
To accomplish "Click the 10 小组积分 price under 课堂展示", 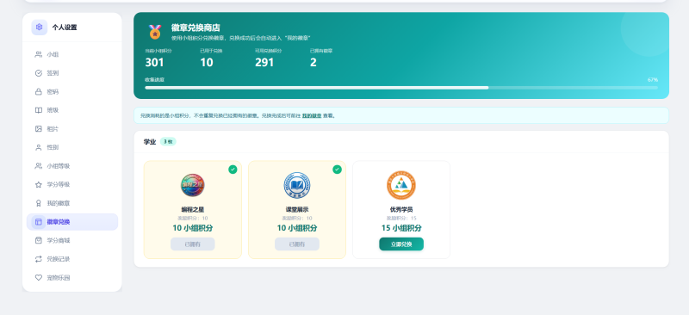I will (x=297, y=228).
